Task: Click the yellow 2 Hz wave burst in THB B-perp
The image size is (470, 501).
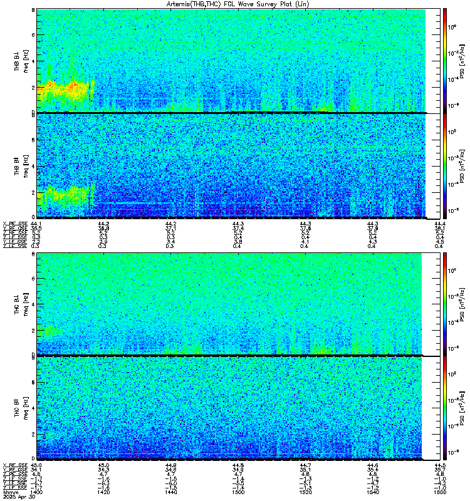Action: (x=63, y=90)
